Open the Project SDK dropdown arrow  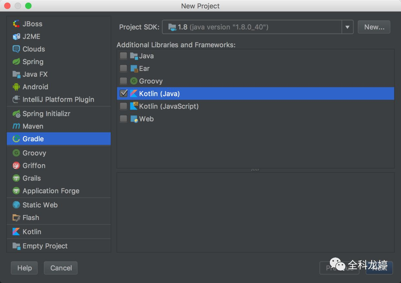point(347,27)
